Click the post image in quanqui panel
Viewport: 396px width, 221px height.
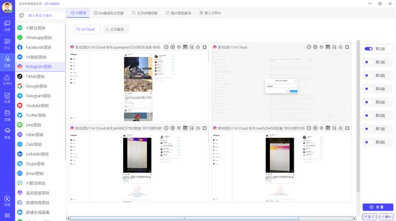138,74
